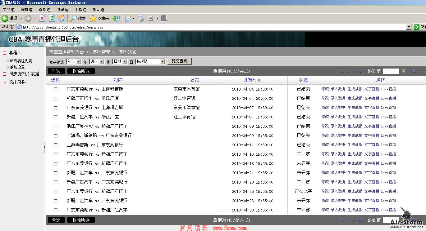The width and height of the screenshot is (426, 231).
Task: Open the 帮助(H) menu
Action: 99,10
